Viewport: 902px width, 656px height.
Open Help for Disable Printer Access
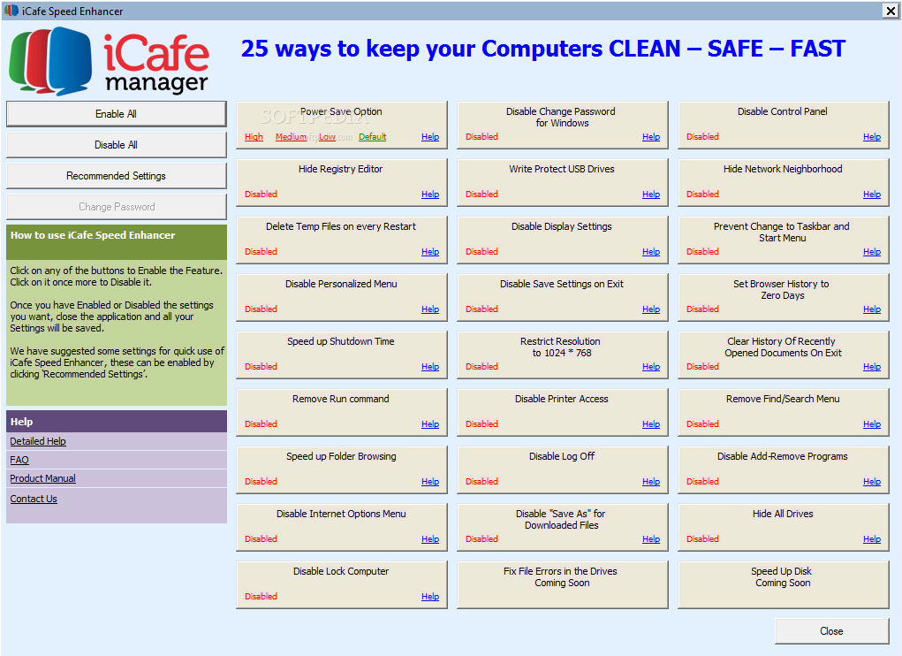coord(651,424)
